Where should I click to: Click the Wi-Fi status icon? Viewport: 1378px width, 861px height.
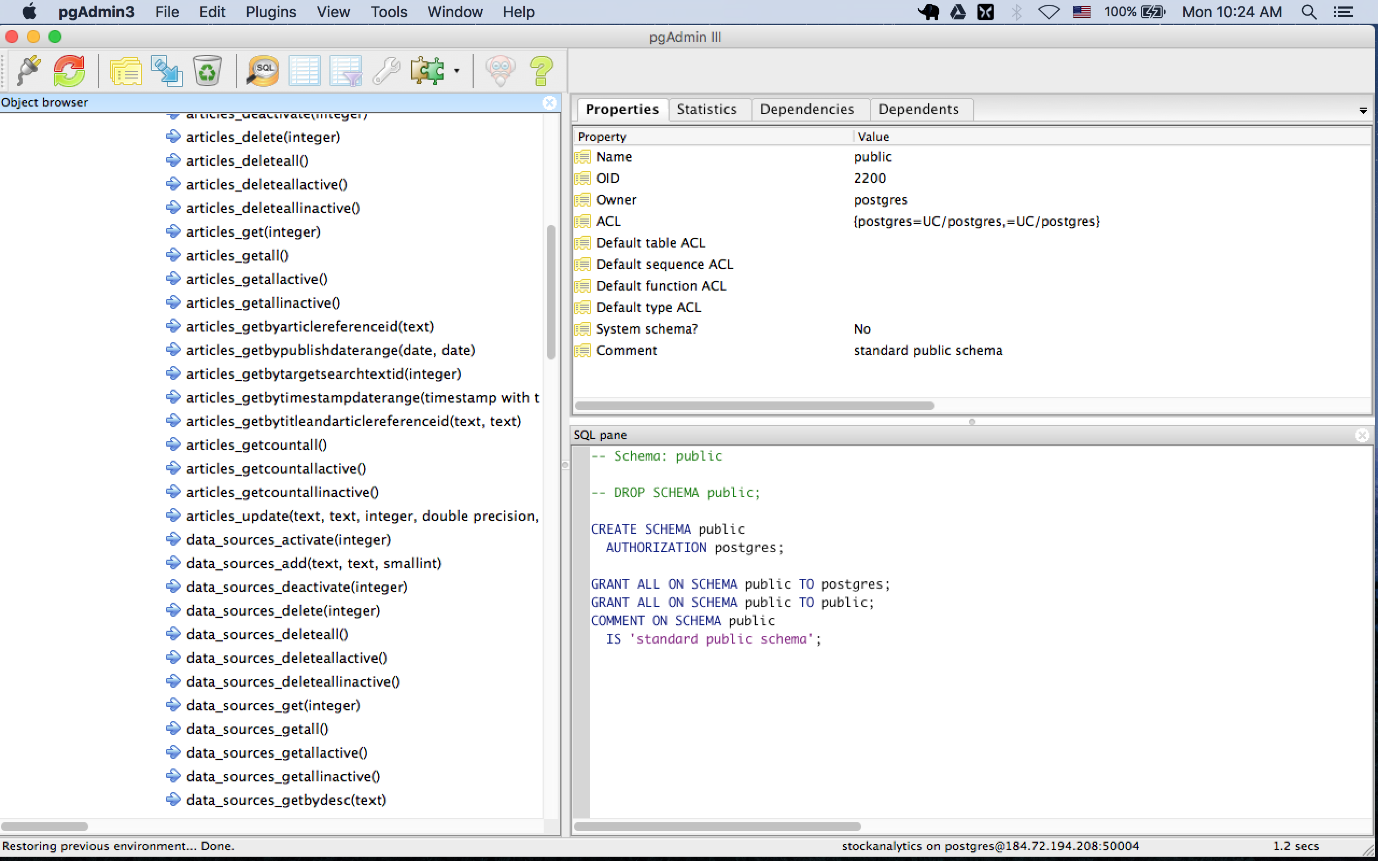click(x=1049, y=12)
